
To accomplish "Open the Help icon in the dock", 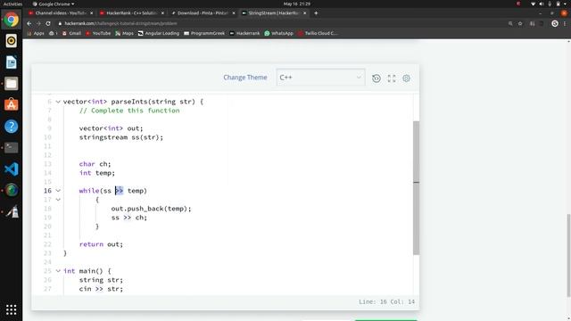I will tap(12, 127).
